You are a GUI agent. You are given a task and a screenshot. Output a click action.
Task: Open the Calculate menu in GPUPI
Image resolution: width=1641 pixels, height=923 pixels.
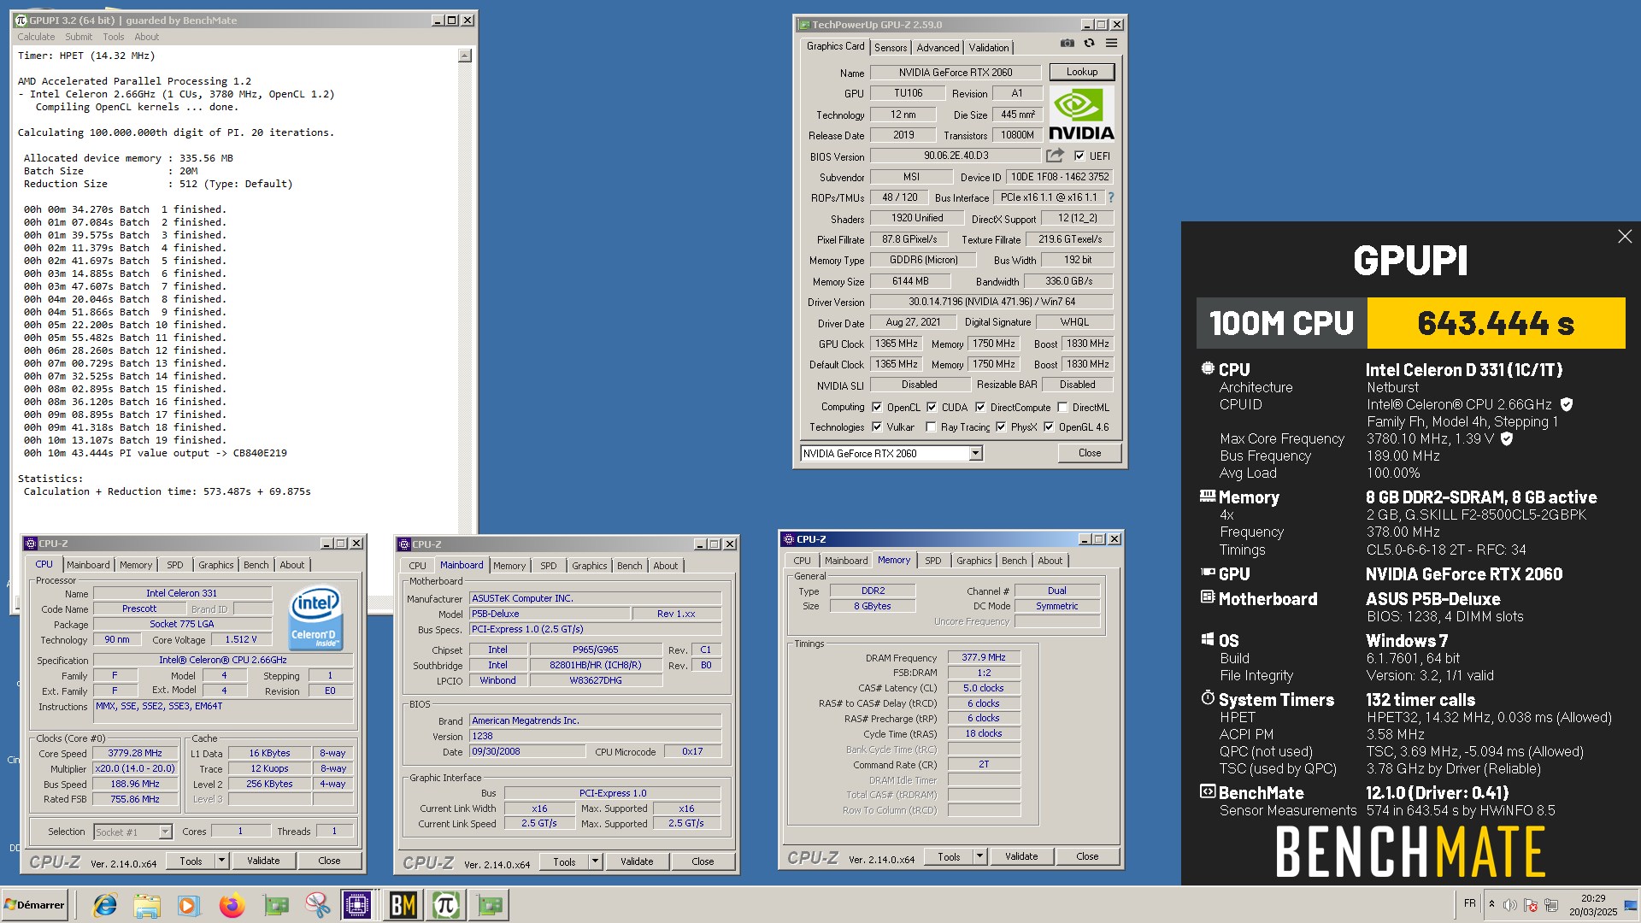point(36,37)
